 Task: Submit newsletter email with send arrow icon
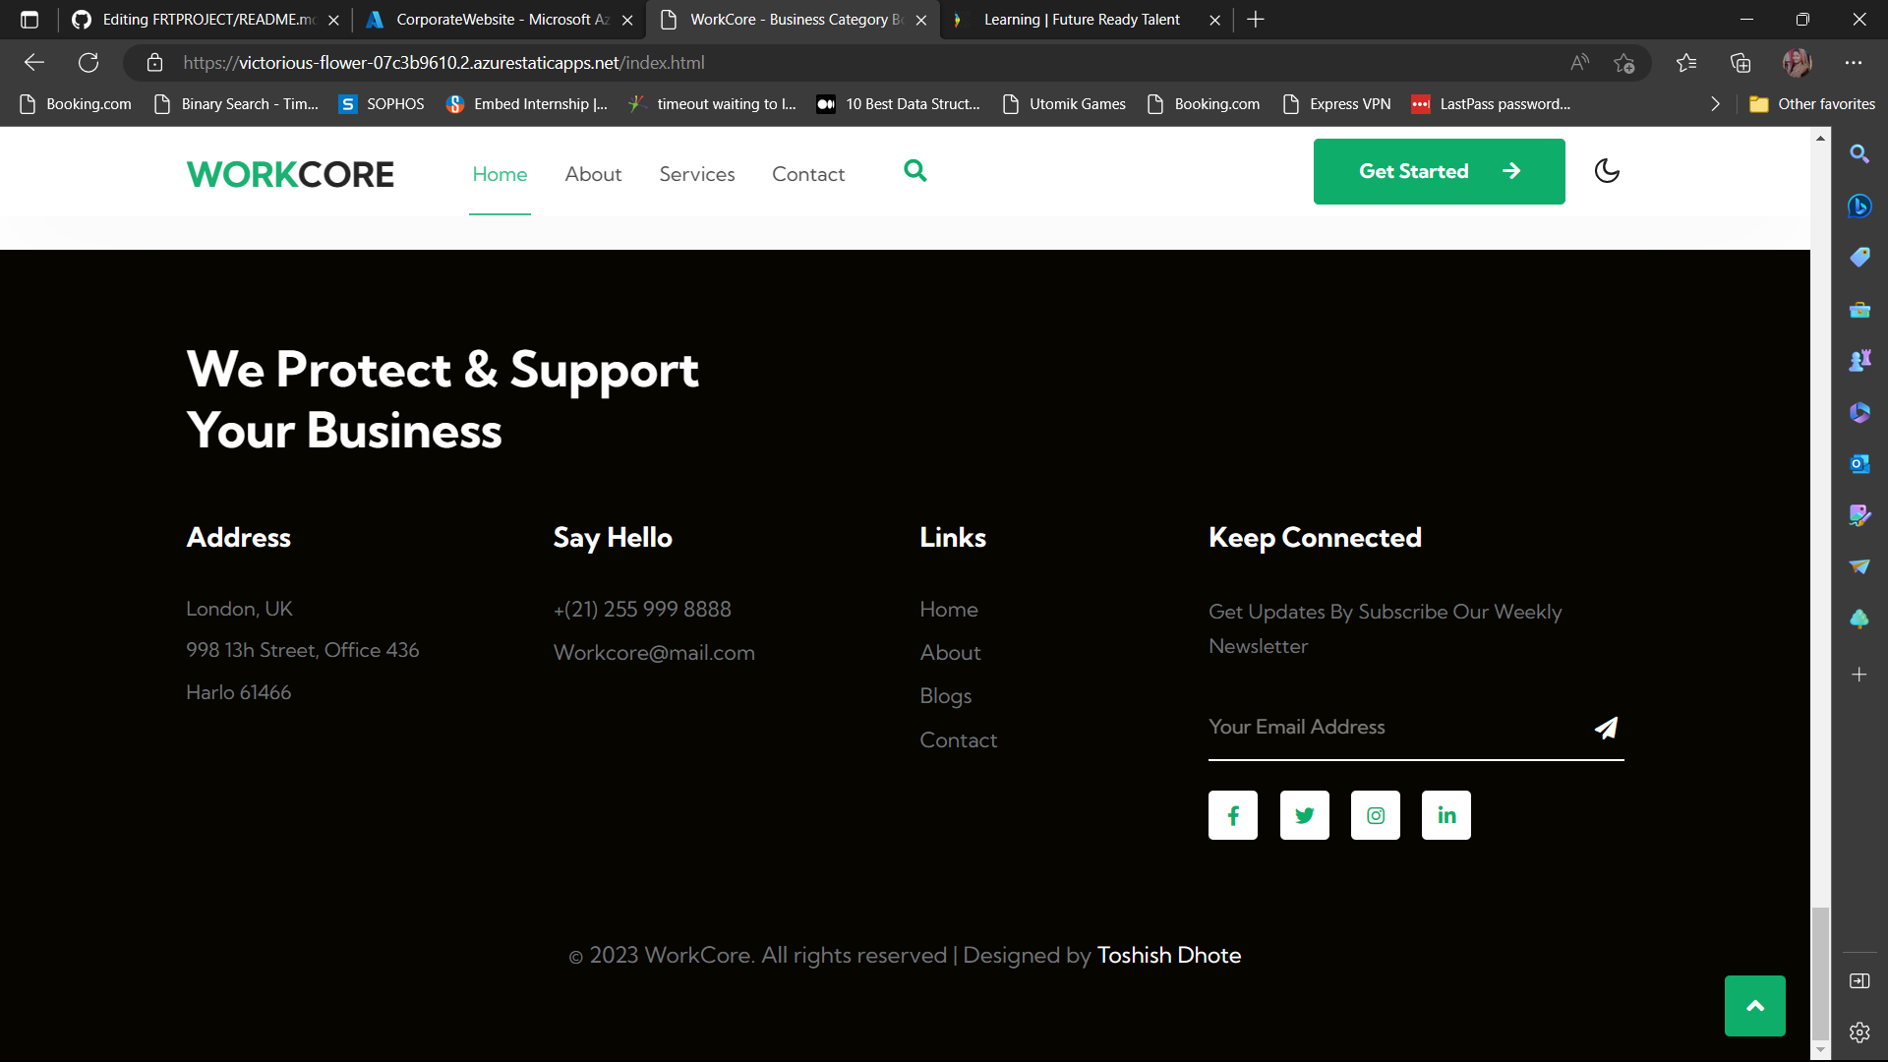click(1606, 728)
